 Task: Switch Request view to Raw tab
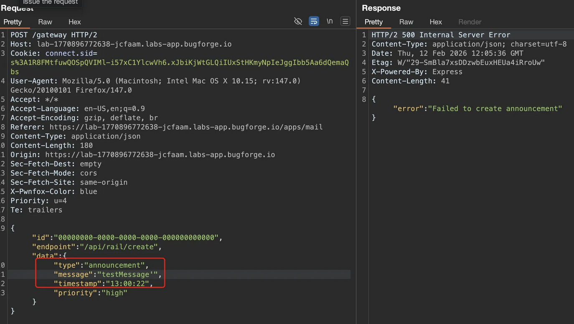click(45, 22)
